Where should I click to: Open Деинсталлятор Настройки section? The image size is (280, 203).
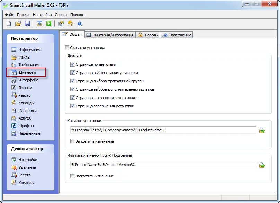(x=24, y=160)
